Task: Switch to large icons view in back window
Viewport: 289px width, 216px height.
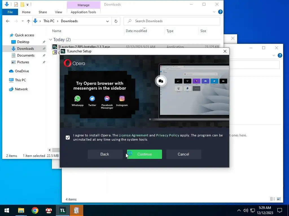Action: 279,199
